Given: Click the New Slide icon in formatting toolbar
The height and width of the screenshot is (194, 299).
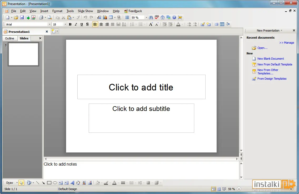Looking at the screenshot, I should pos(208,24).
